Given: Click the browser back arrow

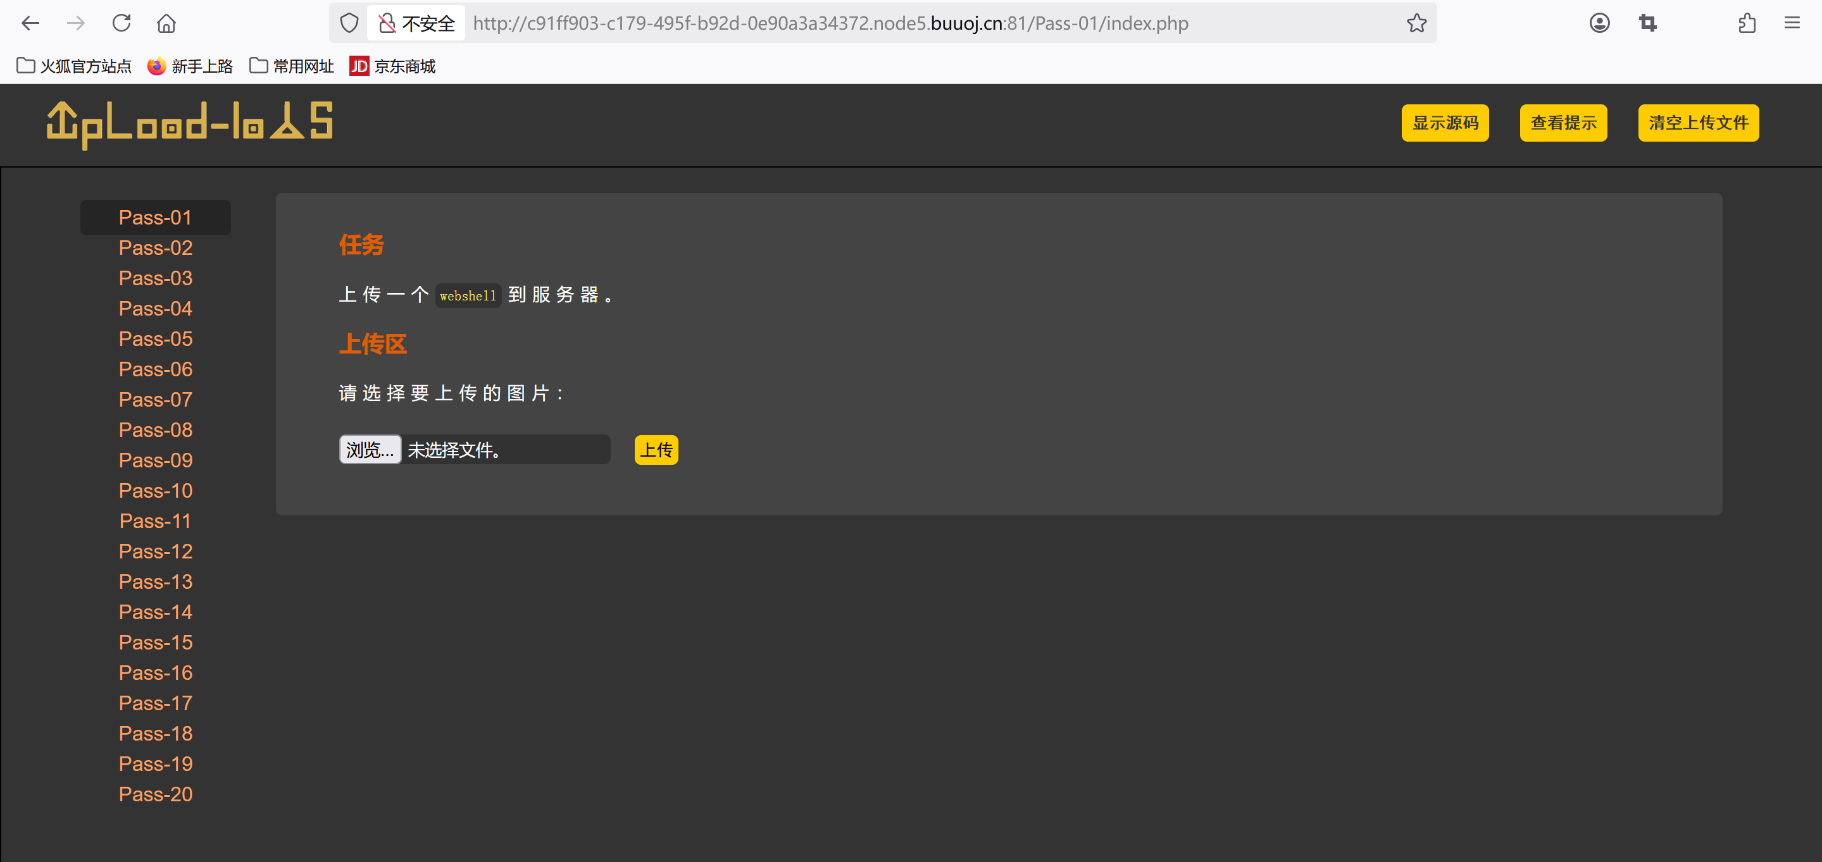Looking at the screenshot, I should 30,23.
